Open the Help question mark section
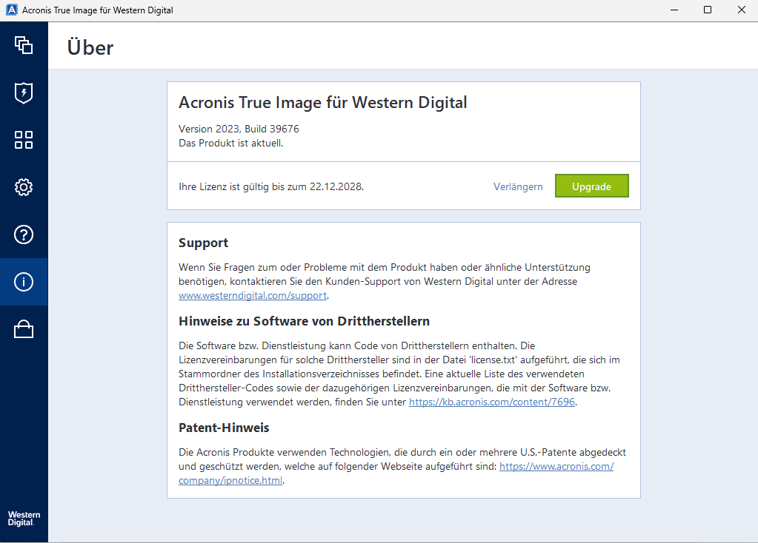Viewport: 758px width, 543px height. tap(24, 235)
